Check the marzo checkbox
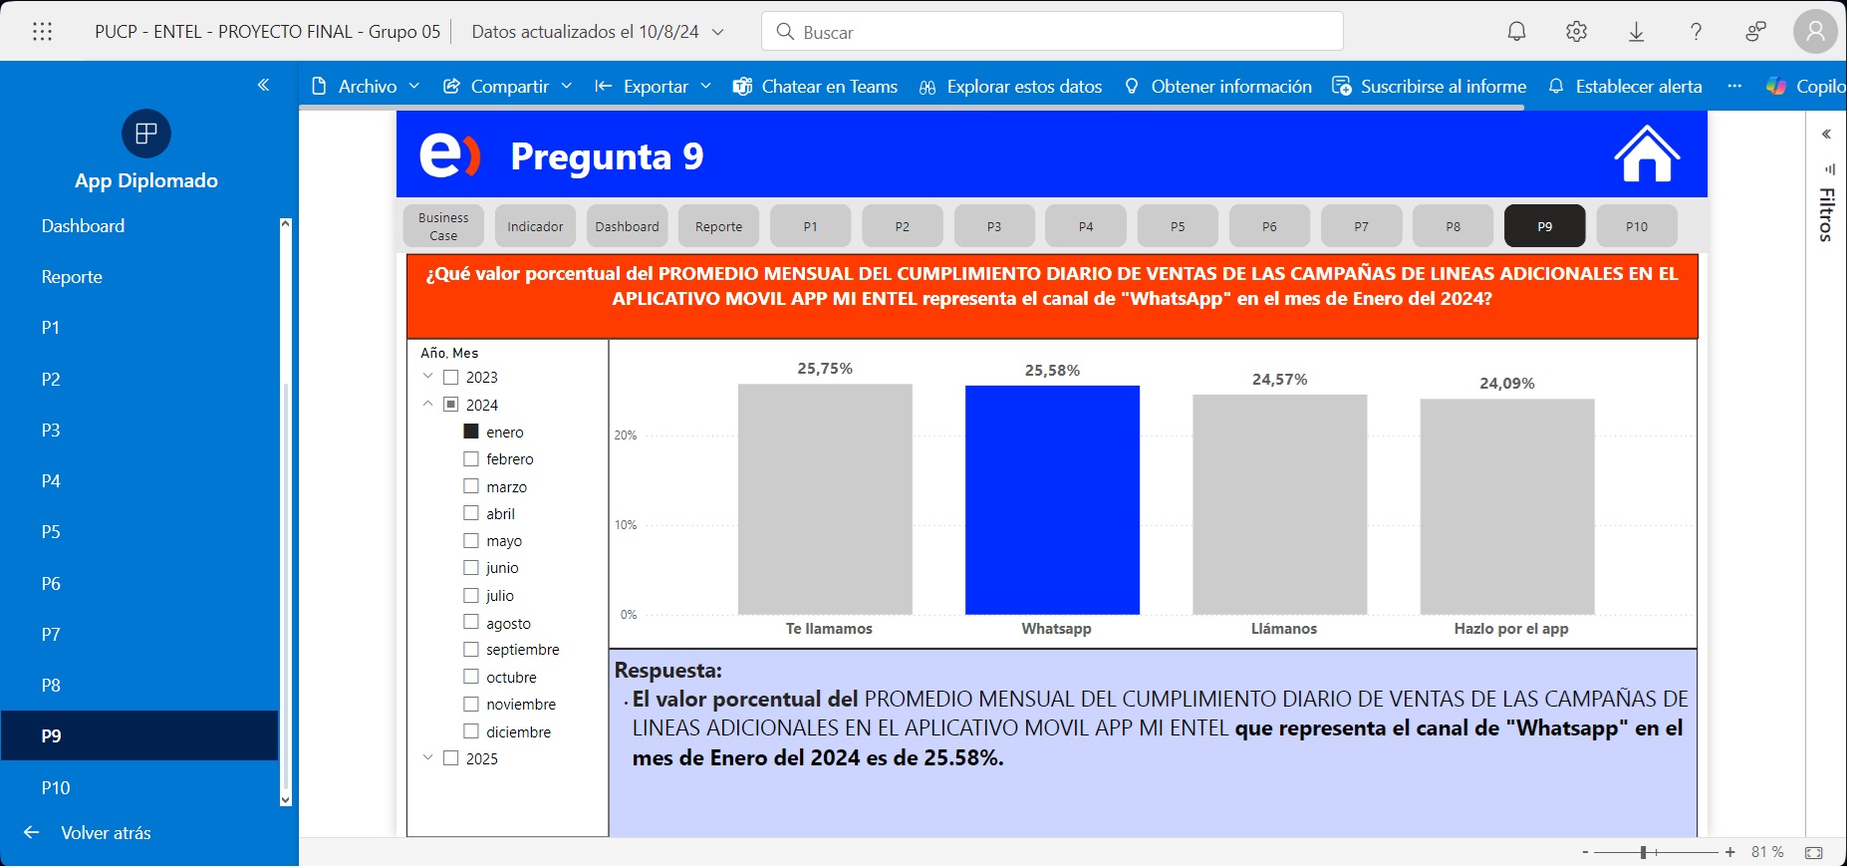Image resolution: width=1849 pixels, height=868 pixels. coord(472,487)
